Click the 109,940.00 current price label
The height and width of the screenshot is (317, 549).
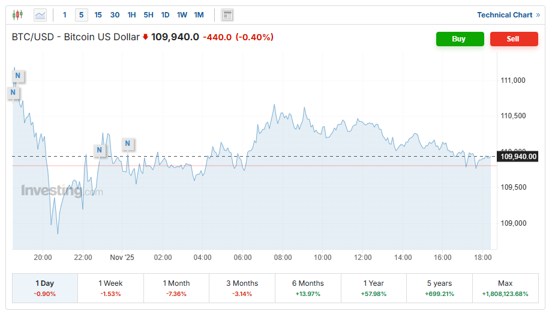click(x=518, y=156)
